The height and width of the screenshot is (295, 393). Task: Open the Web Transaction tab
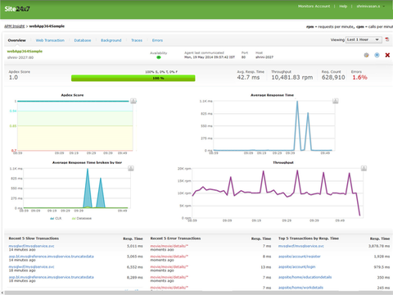point(50,40)
